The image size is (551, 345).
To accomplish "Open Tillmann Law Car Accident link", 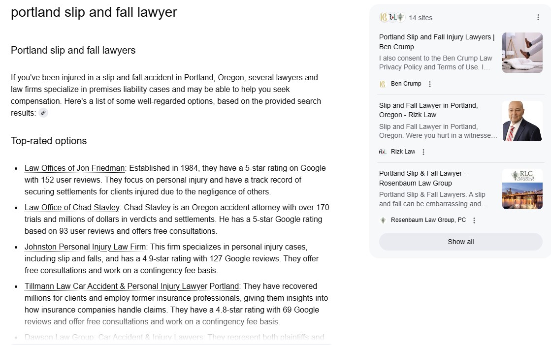I will pos(132,286).
